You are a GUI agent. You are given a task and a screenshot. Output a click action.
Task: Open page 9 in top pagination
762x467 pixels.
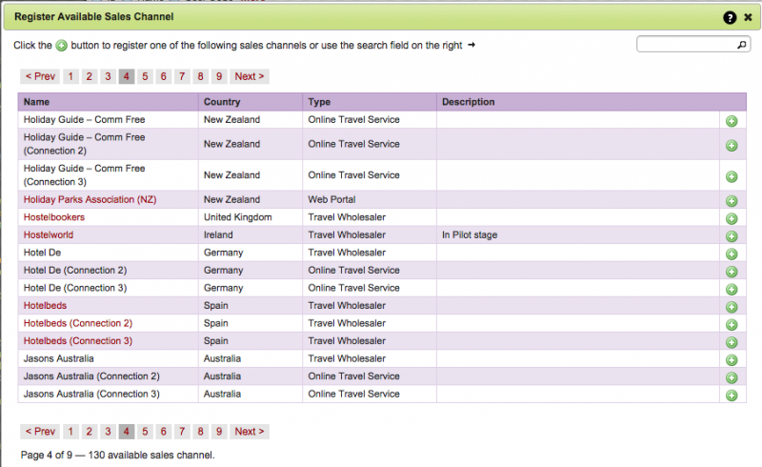click(219, 76)
